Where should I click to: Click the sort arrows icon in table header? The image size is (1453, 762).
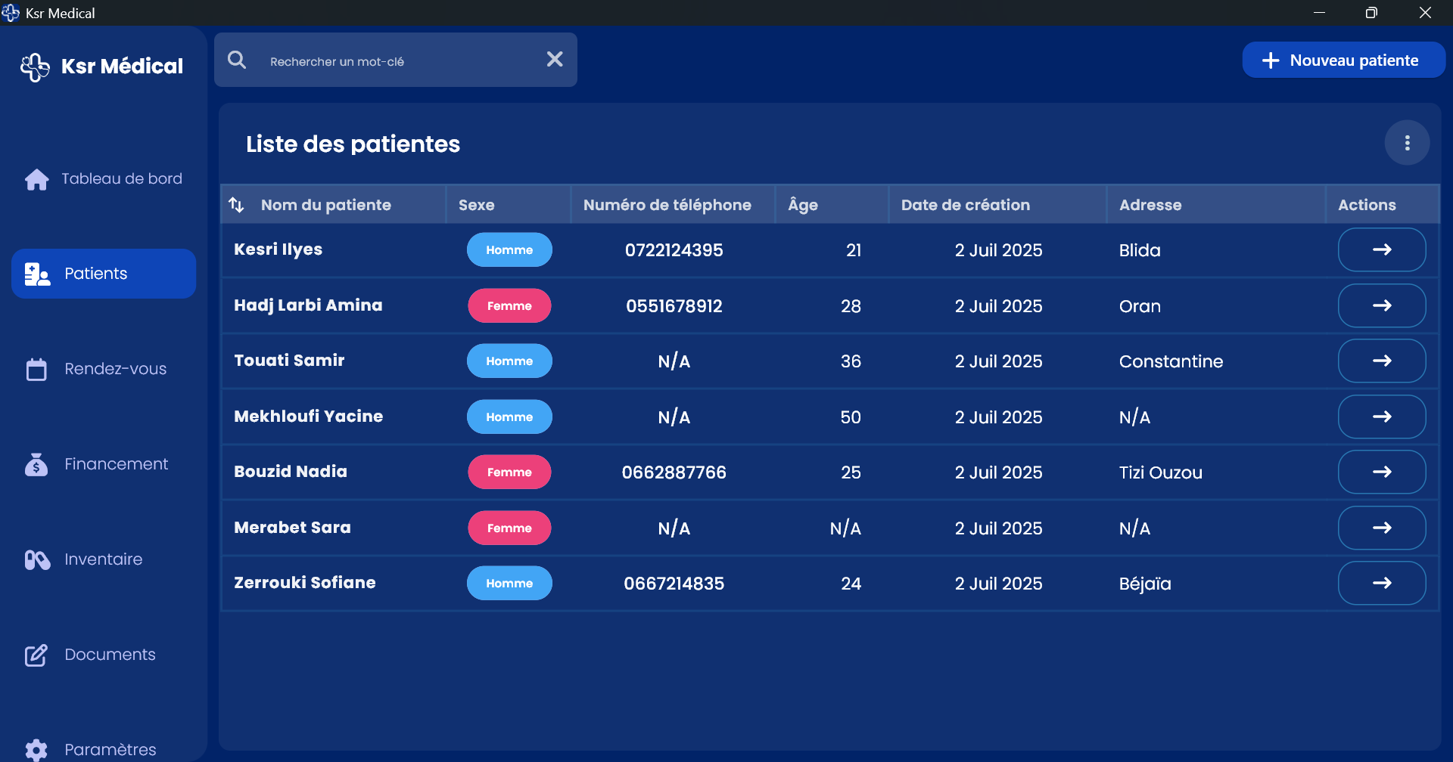point(236,205)
